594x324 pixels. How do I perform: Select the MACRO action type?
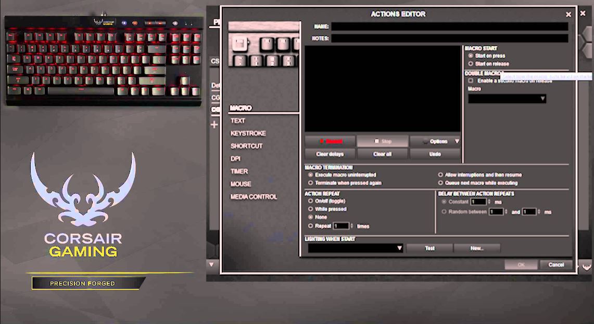coord(241,108)
